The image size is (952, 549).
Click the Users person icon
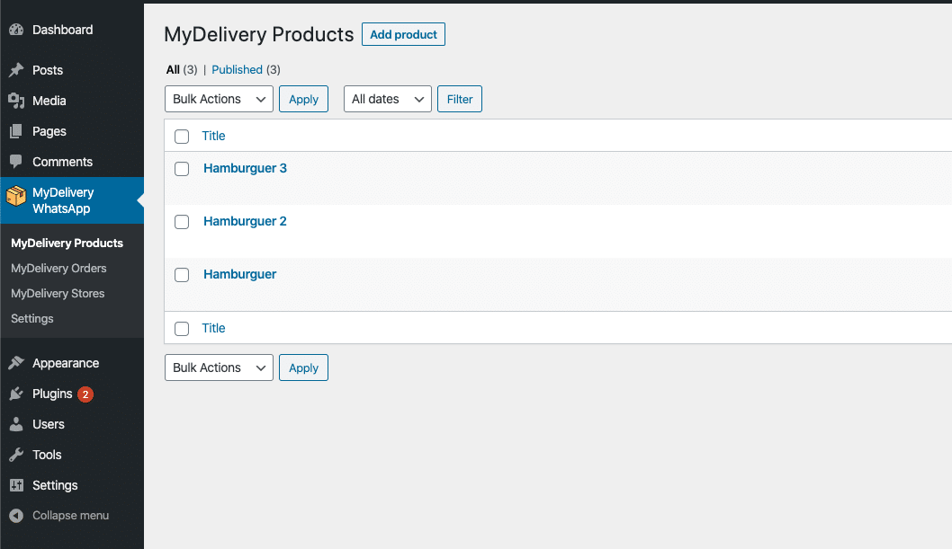16,424
